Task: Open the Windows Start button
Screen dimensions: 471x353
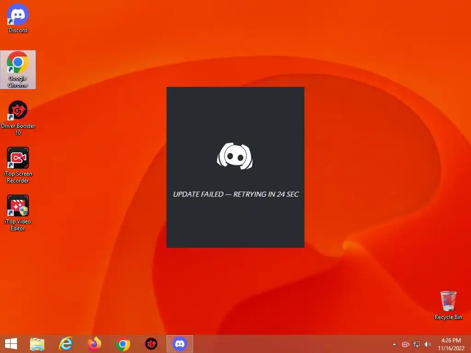Action: click(x=11, y=344)
